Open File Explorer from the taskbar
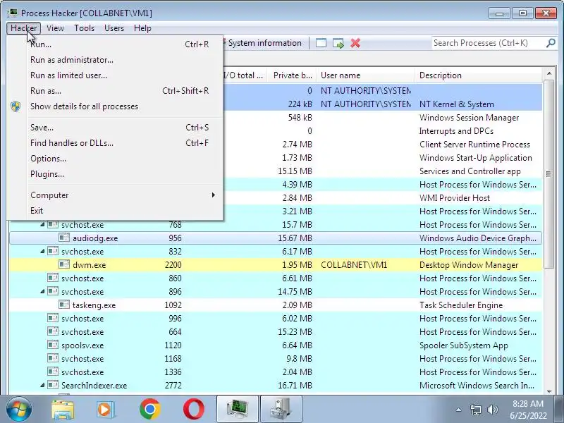The image size is (564, 423). pyautogui.click(x=63, y=410)
